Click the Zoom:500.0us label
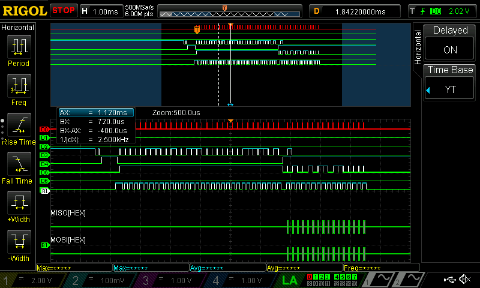 176,113
